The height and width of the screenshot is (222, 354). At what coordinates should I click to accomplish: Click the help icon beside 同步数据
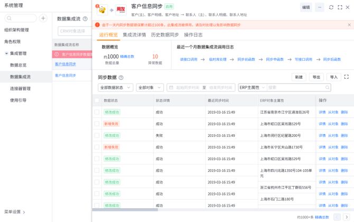click(x=121, y=77)
